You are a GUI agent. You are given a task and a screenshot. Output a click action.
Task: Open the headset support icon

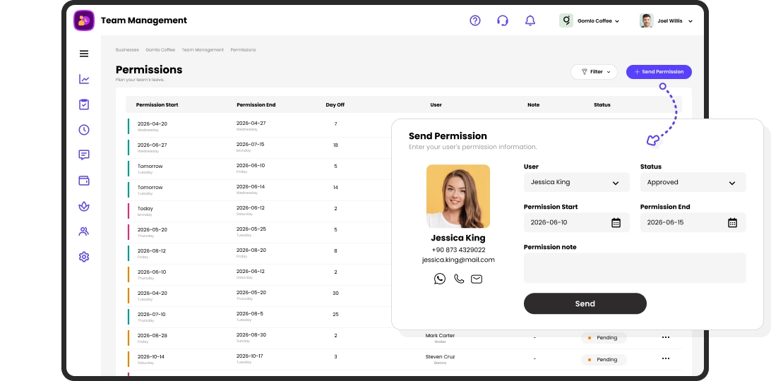tap(503, 20)
